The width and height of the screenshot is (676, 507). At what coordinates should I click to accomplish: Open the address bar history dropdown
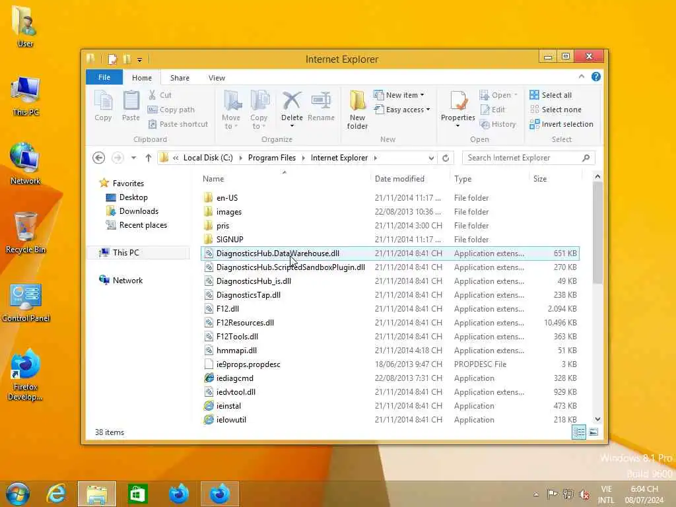[431, 158]
